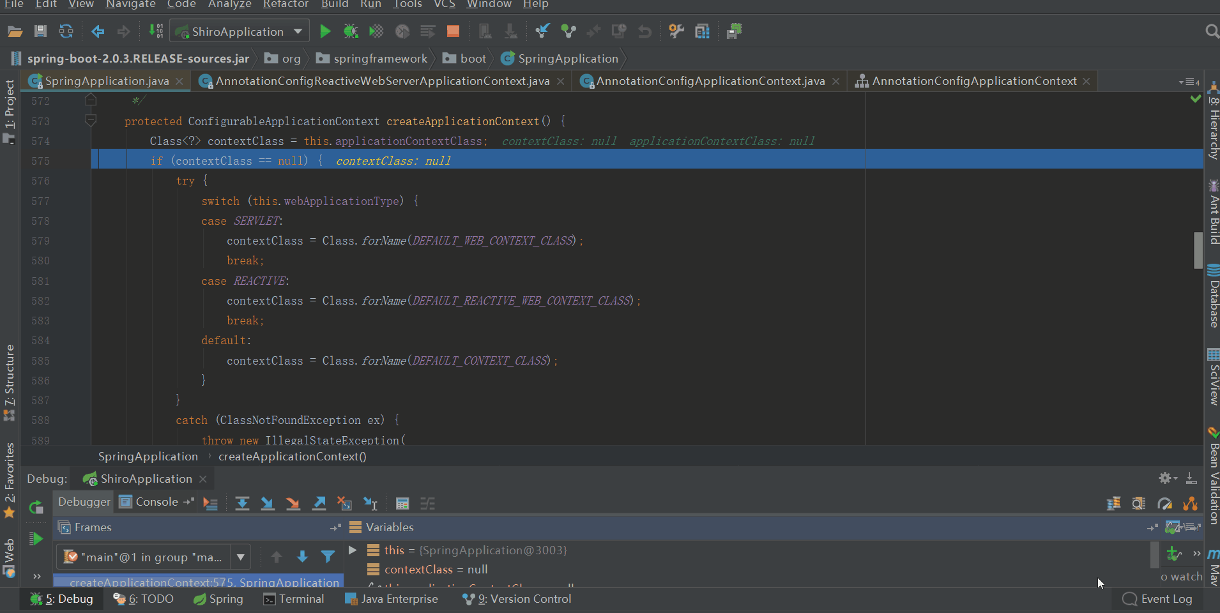This screenshot has width=1220, height=613.
Task: Click the editor vertical scrollbar thumb
Action: click(1198, 250)
